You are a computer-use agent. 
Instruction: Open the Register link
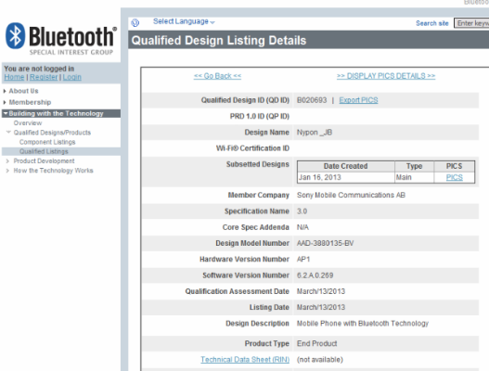pyautogui.click(x=44, y=77)
